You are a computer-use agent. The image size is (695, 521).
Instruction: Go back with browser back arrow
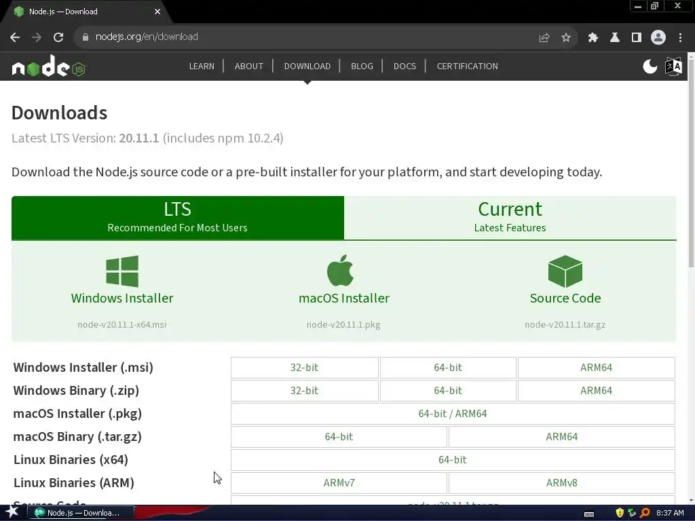pyautogui.click(x=15, y=37)
